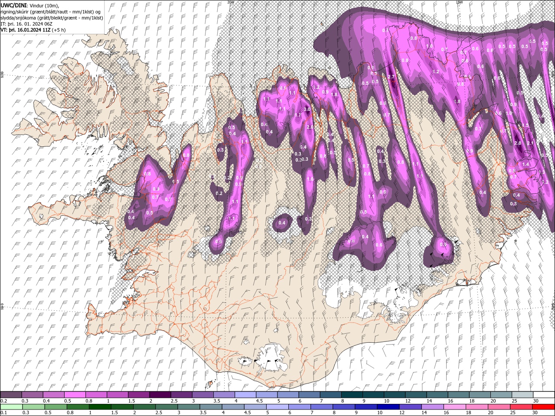The height and width of the screenshot is (416, 555).
Task: Click the 30 label on top legend row
Action: click(536, 401)
